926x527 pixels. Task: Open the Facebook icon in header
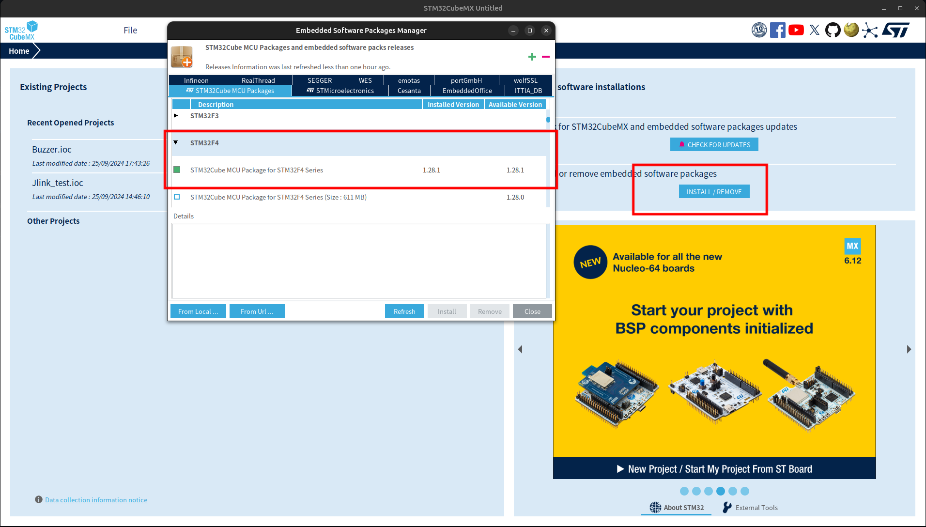777,30
